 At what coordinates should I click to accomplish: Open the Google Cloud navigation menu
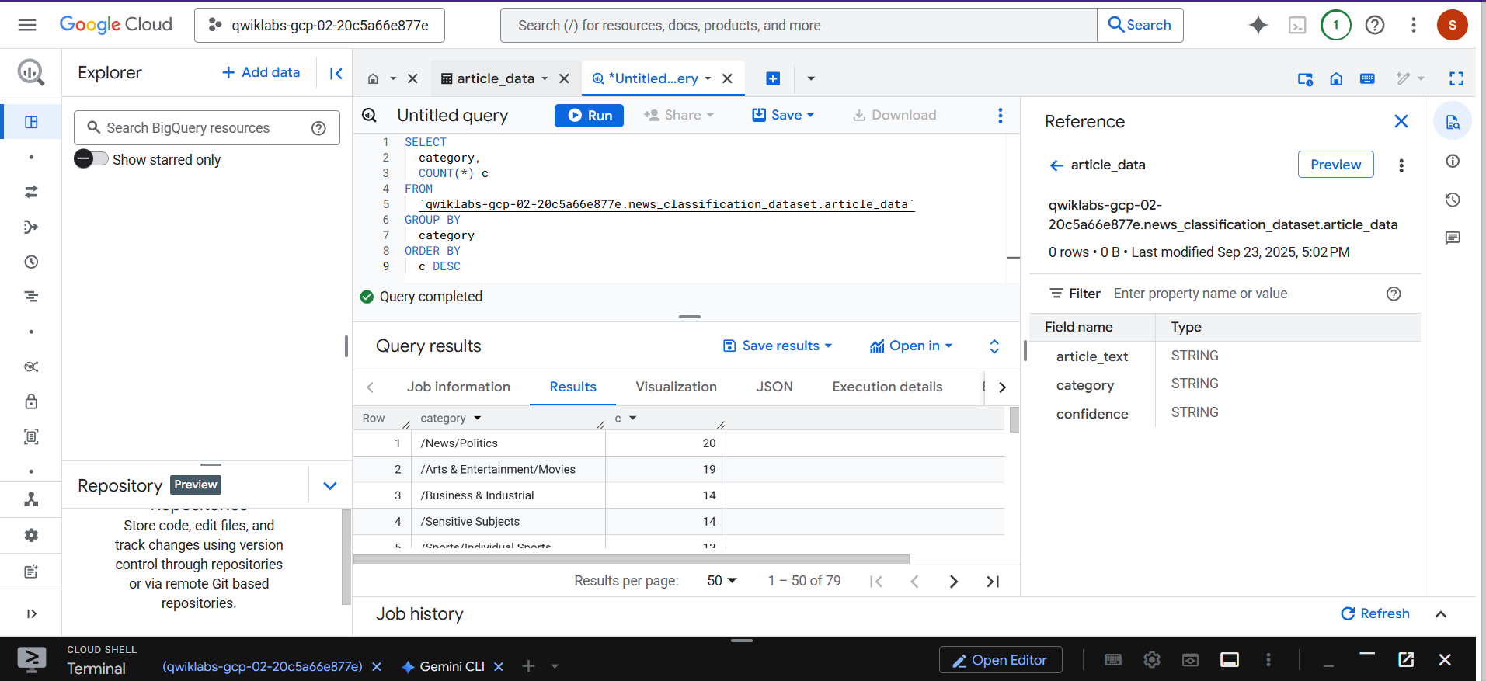pyautogui.click(x=27, y=25)
